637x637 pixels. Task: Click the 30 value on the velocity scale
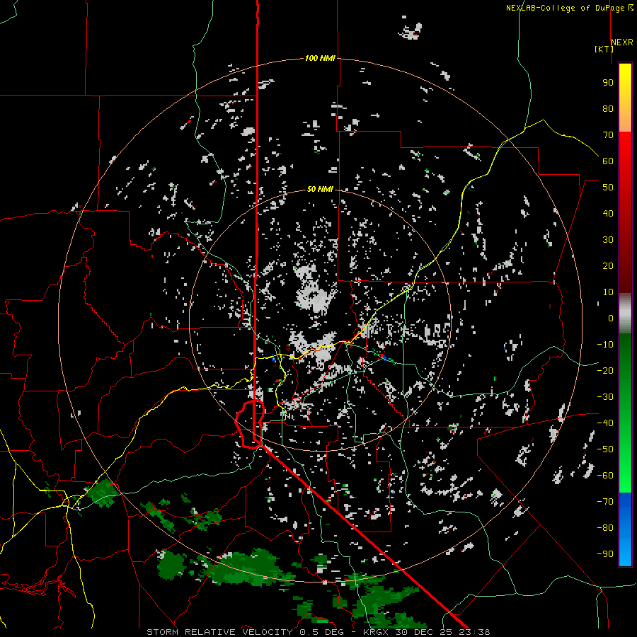(x=608, y=240)
